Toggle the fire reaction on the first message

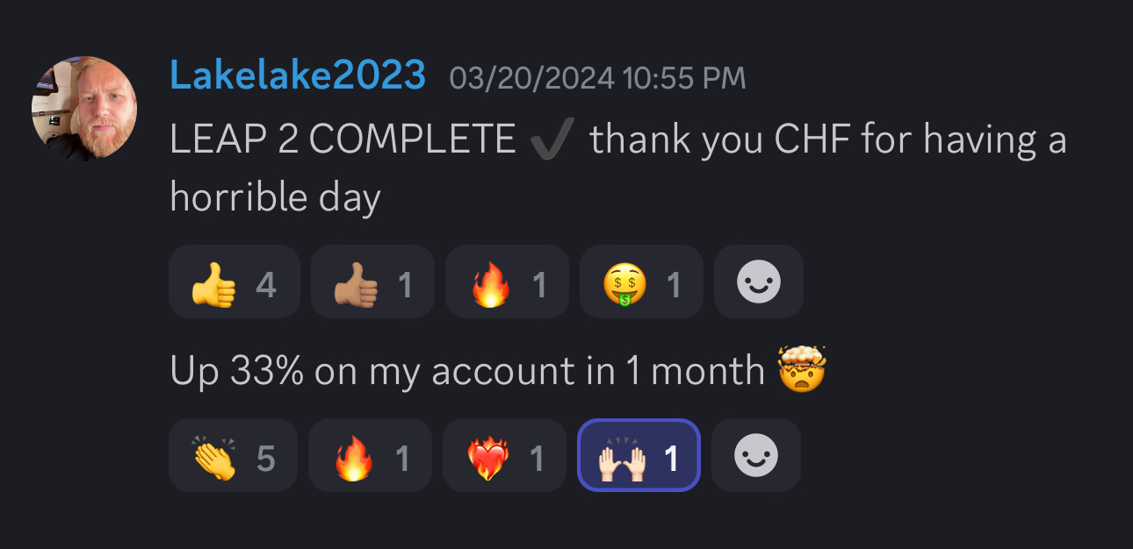[507, 282]
